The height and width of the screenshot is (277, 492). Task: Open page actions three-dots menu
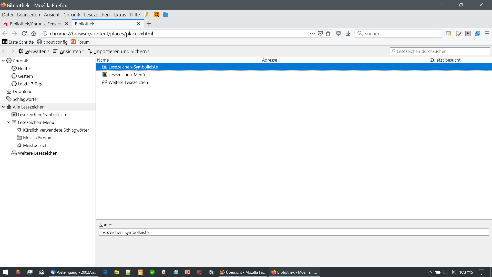(312, 34)
